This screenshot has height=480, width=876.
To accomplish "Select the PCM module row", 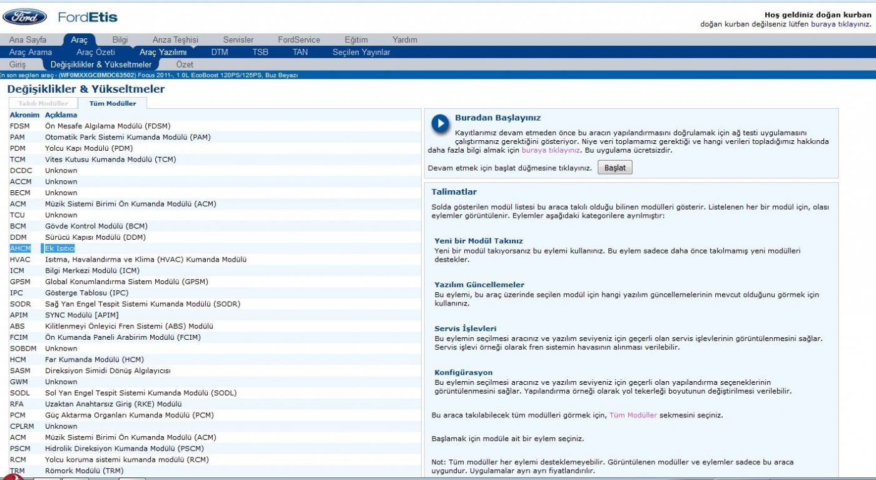I will tap(215, 415).
